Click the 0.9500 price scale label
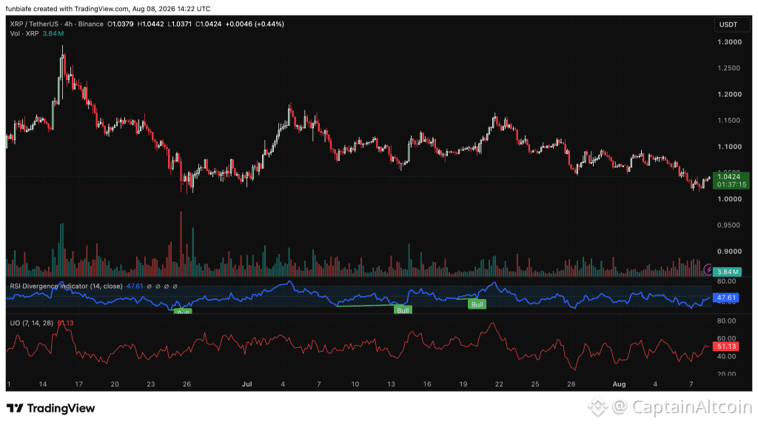 729,225
